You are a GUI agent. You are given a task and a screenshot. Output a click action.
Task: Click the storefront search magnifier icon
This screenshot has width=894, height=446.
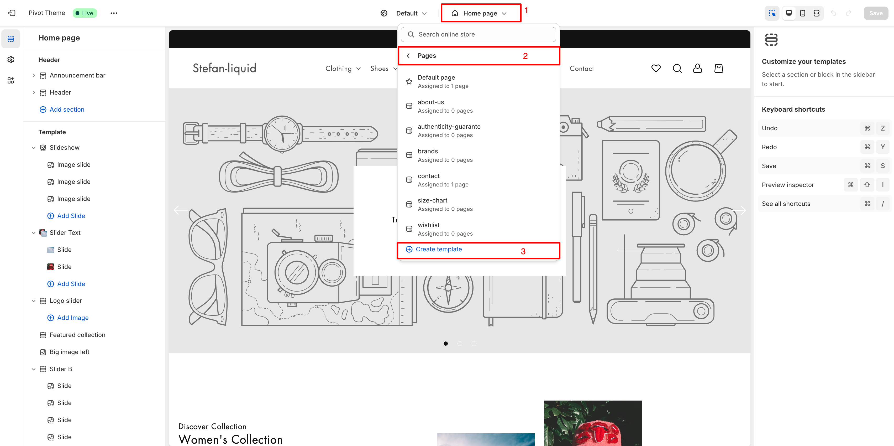(x=677, y=69)
